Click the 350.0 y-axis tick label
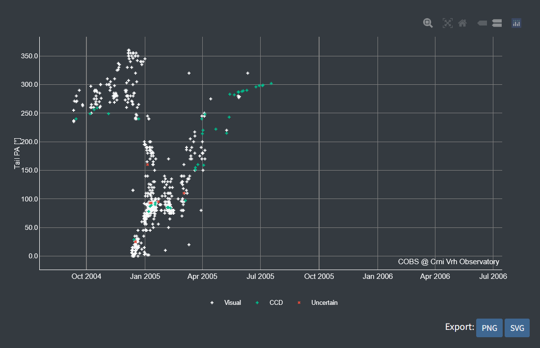 [24, 56]
